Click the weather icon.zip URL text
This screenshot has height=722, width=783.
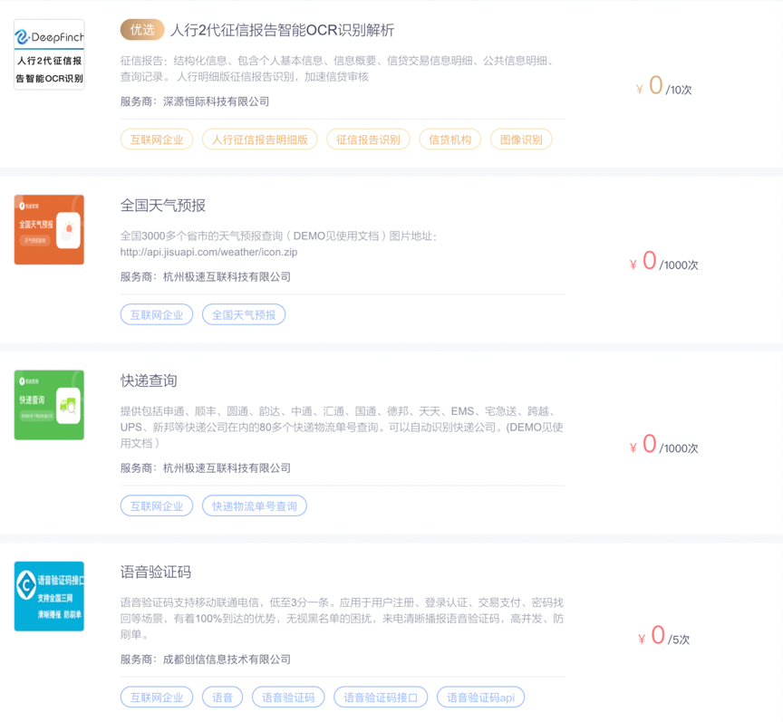(x=208, y=252)
